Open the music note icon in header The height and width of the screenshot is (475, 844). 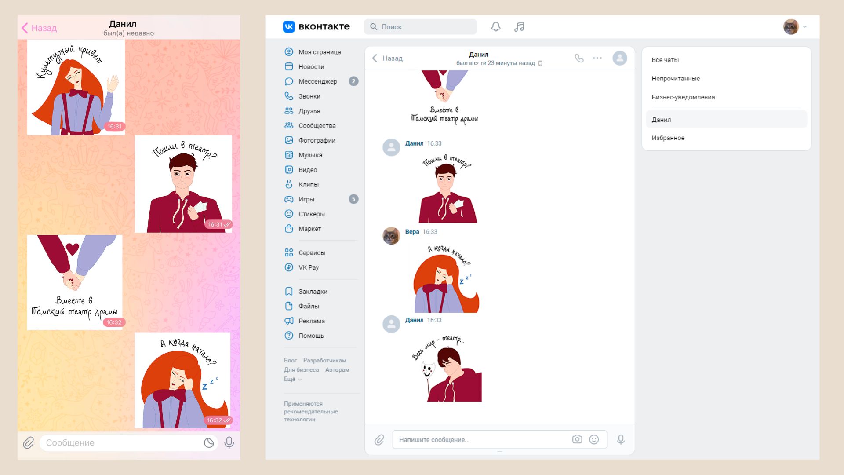coord(519,27)
